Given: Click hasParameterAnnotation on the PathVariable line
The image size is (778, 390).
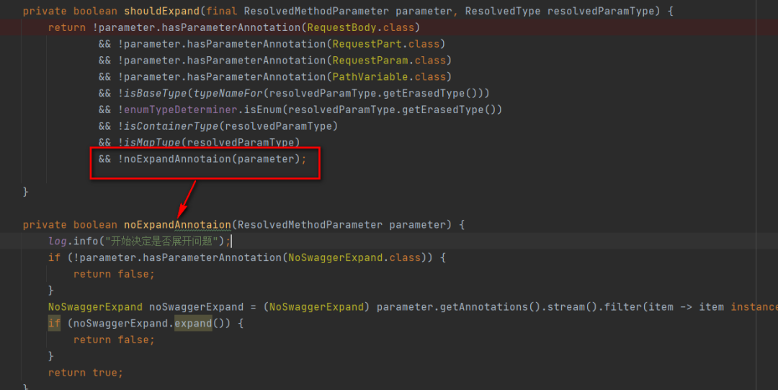Looking at the screenshot, I should [x=256, y=76].
